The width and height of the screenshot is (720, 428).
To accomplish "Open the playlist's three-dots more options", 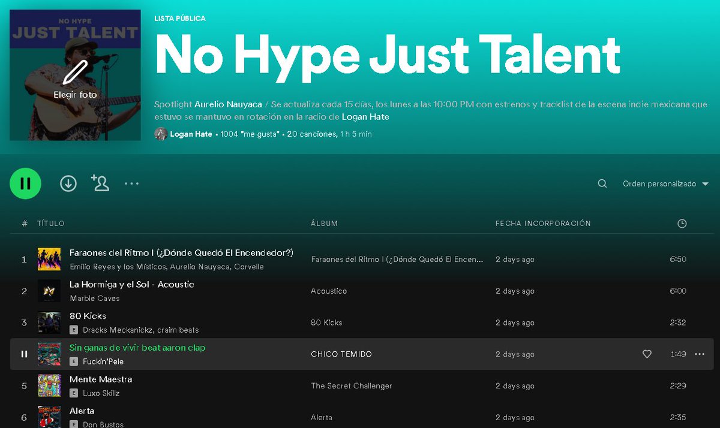I will 131,183.
